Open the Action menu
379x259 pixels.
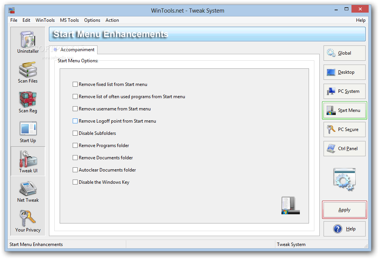click(112, 20)
